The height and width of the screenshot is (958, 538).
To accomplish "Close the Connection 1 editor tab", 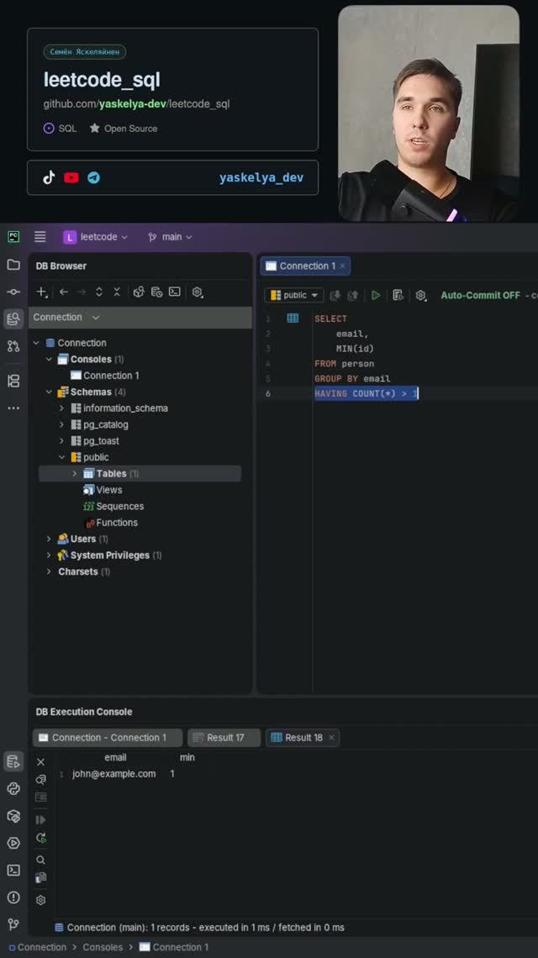I will (x=342, y=266).
